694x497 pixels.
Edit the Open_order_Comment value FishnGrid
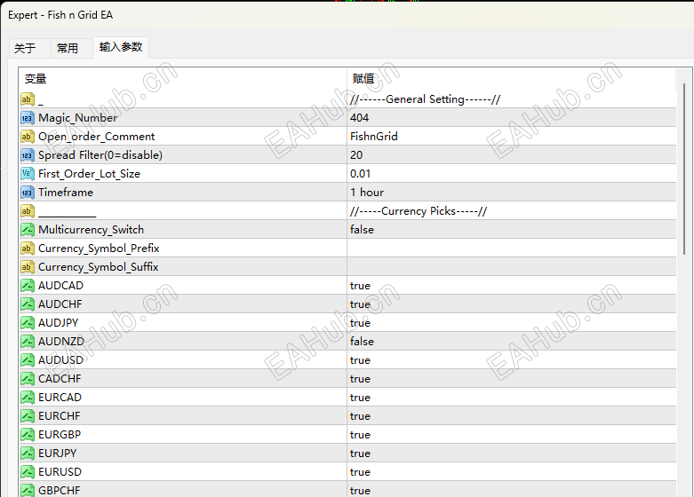click(x=512, y=137)
